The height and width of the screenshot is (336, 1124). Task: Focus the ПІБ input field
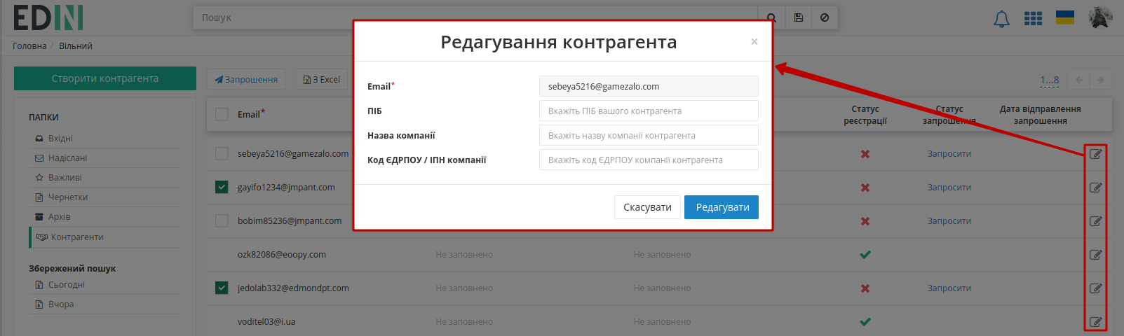coord(649,111)
